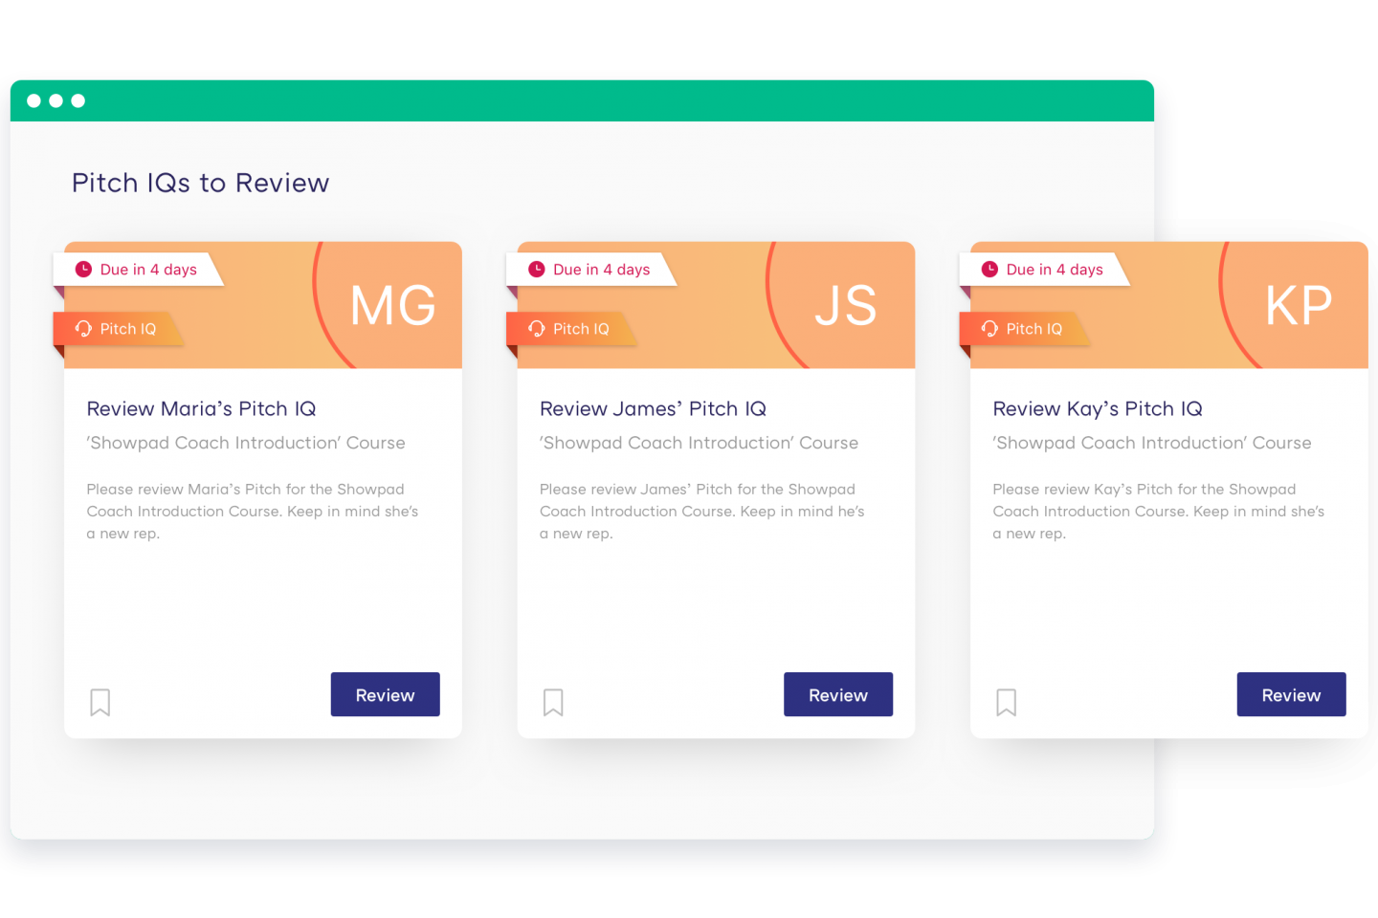Click course subtitle under James' review title
This screenshot has width=1378, height=918.
tap(699, 443)
